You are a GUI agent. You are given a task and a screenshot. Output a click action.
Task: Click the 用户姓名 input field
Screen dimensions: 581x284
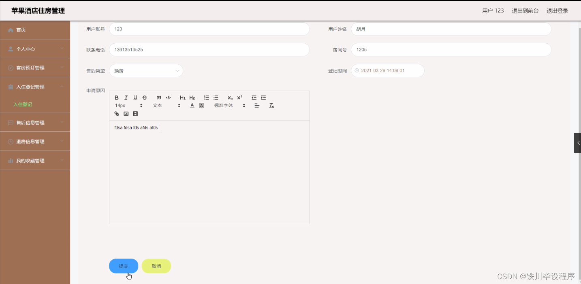451,29
